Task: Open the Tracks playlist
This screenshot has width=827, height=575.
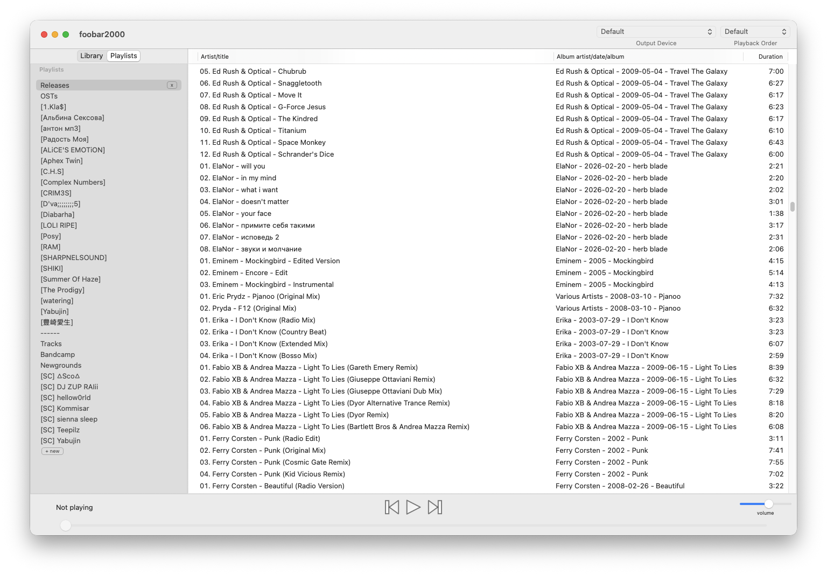Action: coord(108,343)
